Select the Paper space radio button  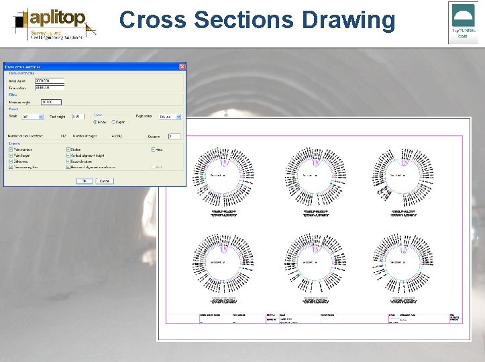(113, 122)
